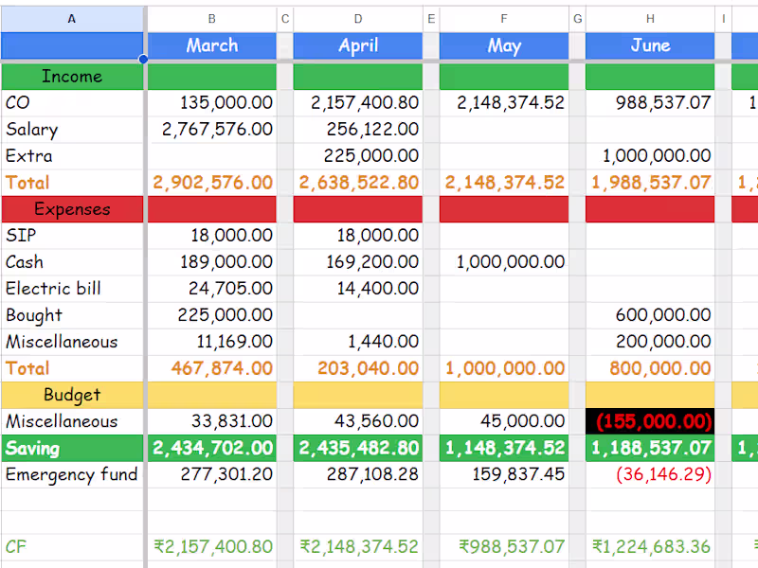This screenshot has width=758, height=568.
Task: Click the May header cell
Action: point(503,45)
